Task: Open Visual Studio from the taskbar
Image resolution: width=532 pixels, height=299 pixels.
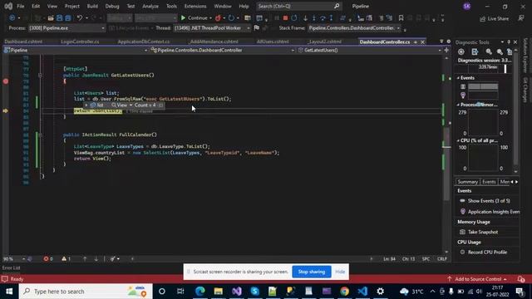Action: tap(237, 292)
